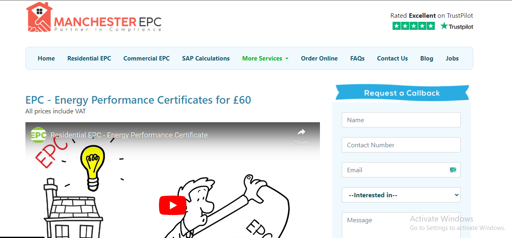The height and width of the screenshot is (238, 512).
Task: Click the envelope icon in Email field
Action: point(453,170)
